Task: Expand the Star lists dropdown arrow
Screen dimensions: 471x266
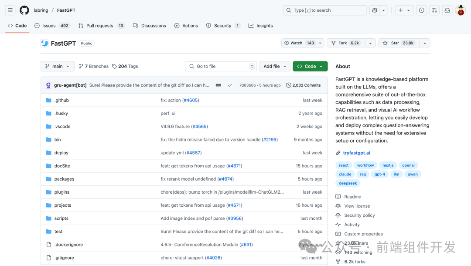Action: pyautogui.click(x=425, y=43)
